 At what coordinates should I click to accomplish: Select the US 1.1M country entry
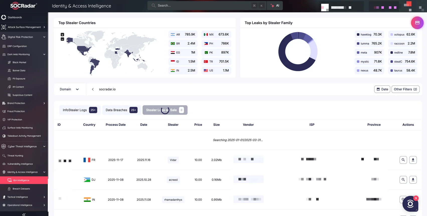click(216, 70)
